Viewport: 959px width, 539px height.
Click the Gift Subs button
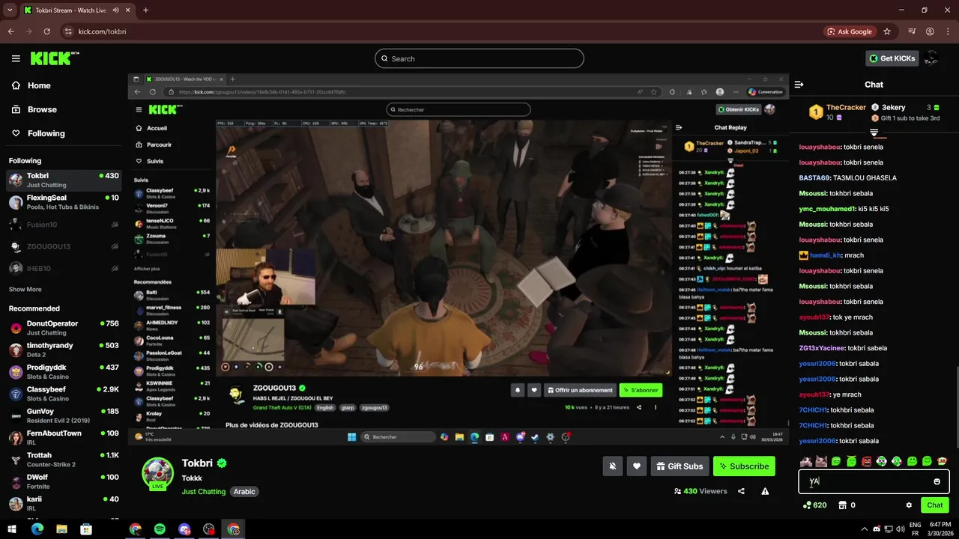(680, 466)
